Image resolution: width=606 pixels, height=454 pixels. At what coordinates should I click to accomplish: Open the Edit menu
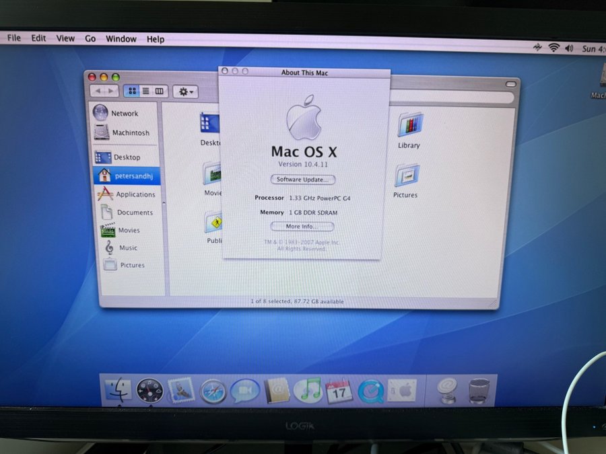38,38
